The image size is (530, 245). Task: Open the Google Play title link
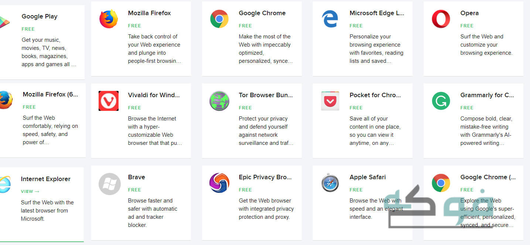pyautogui.click(x=39, y=16)
